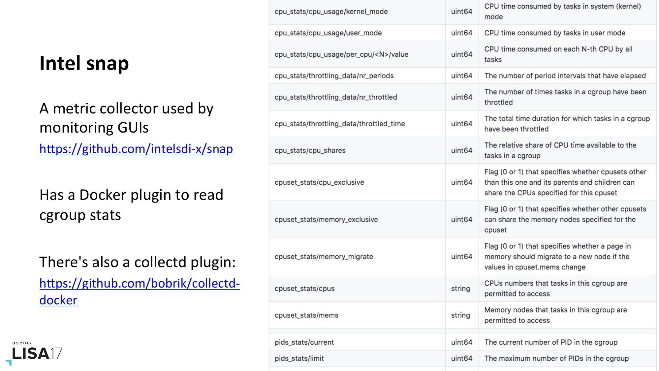
Task: Select the cpu_stats/cpu_usage/kernel_mode table cell
Action: [x=331, y=12]
